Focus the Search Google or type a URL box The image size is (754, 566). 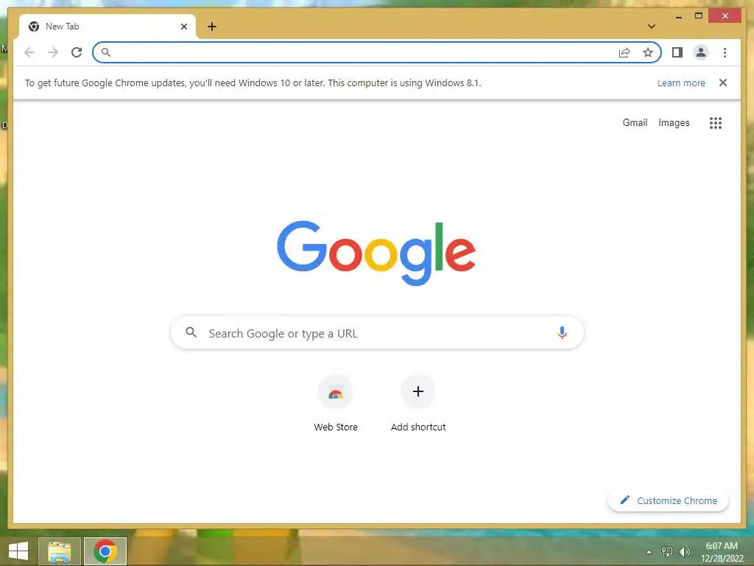click(x=377, y=332)
